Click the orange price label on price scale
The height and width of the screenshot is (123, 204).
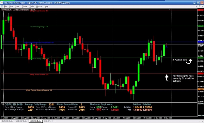[x=200, y=89]
